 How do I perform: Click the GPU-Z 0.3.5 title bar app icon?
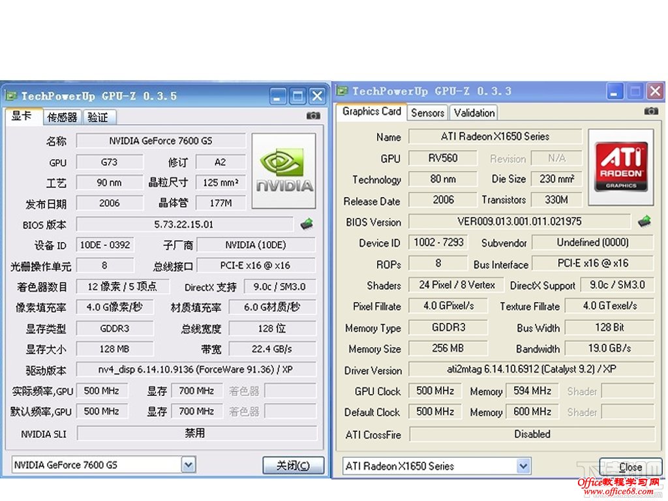[x=10, y=96]
